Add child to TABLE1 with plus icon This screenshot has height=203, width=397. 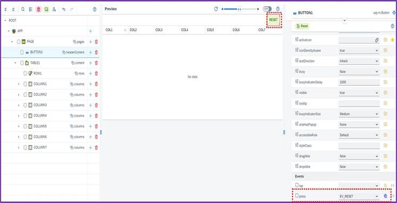coord(90,63)
